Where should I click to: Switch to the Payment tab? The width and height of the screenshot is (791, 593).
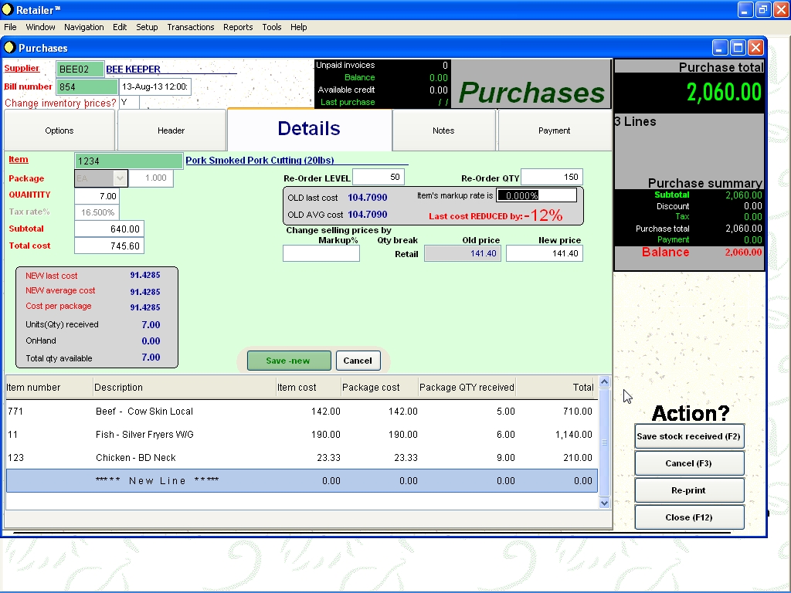pyautogui.click(x=554, y=130)
